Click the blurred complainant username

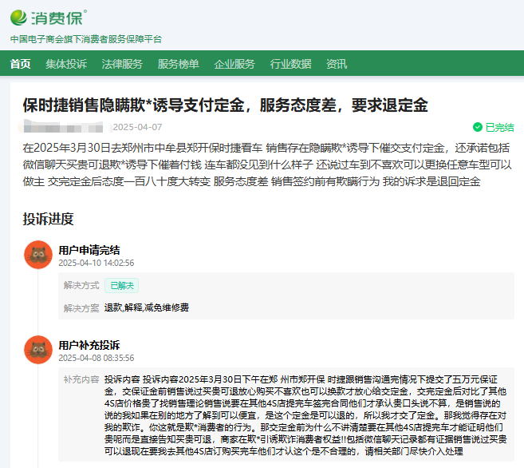coord(65,127)
